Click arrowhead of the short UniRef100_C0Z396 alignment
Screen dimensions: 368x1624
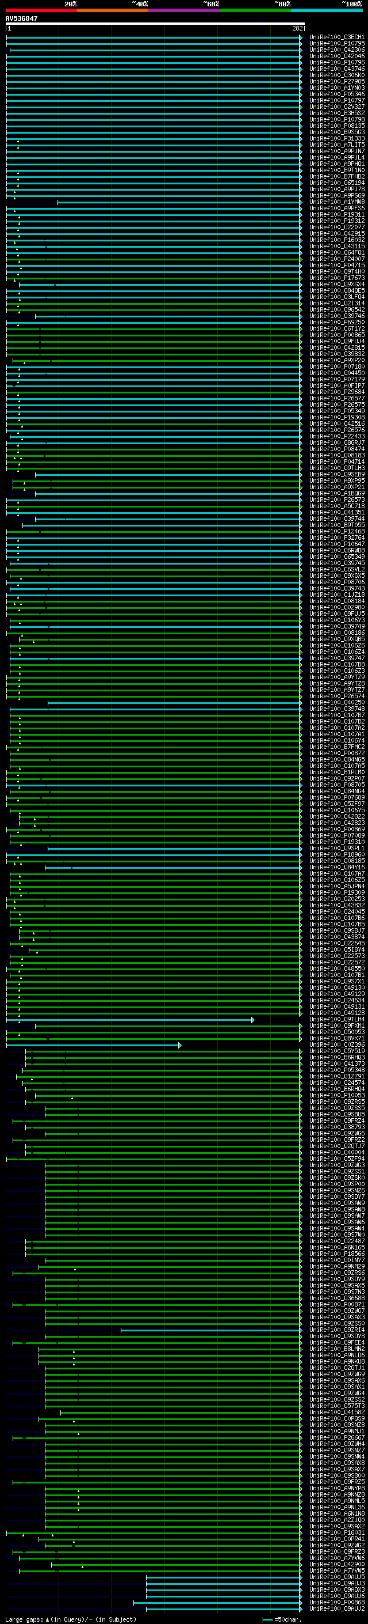point(180,1045)
